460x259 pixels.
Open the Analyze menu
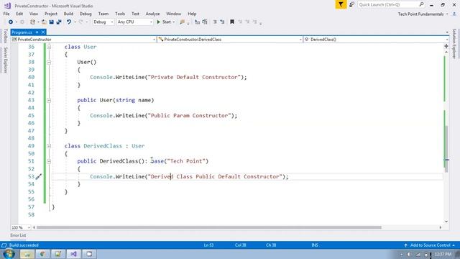point(152,14)
